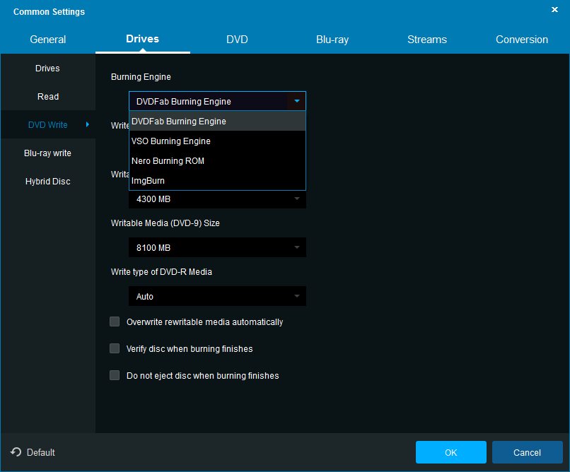Viewport: 570px width, 472px height.
Task: Go to the Blu-ray tab
Action: pyautogui.click(x=332, y=39)
